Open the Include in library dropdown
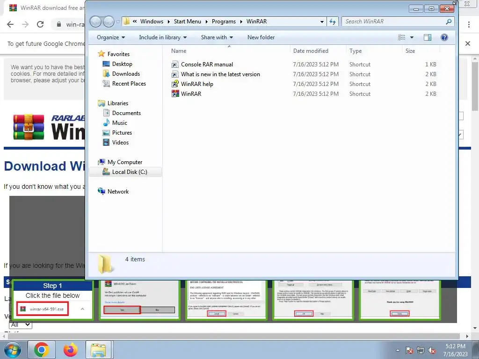 [163, 37]
